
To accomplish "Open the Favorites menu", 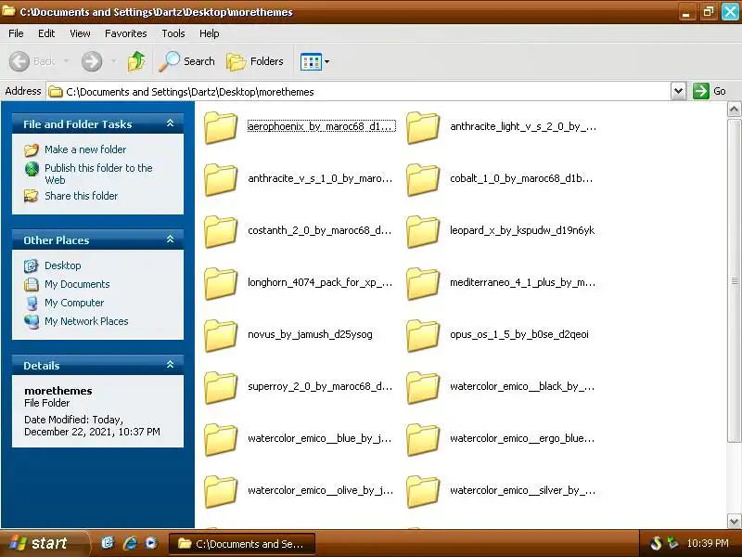I will [x=126, y=33].
